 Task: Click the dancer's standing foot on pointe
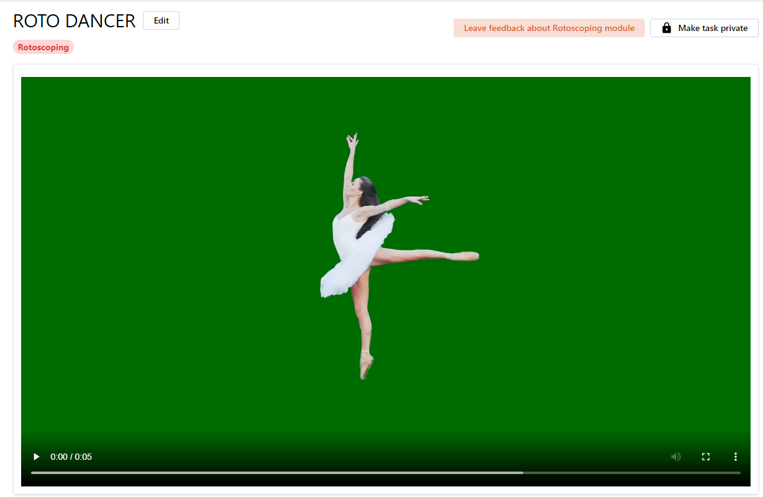click(x=366, y=365)
